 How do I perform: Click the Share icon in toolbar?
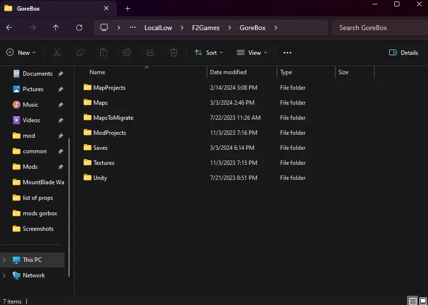point(150,52)
